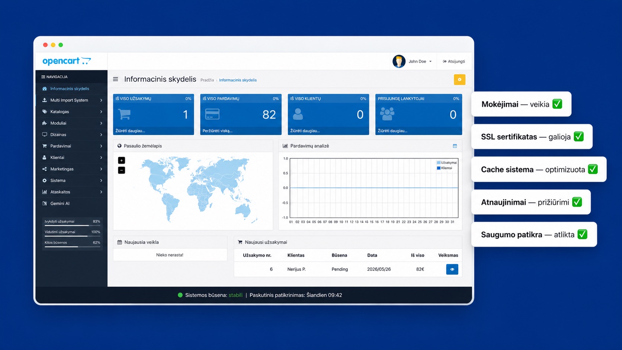
Task: Open calendar range in Pardavimų analizė
Action: pos(455,146)
